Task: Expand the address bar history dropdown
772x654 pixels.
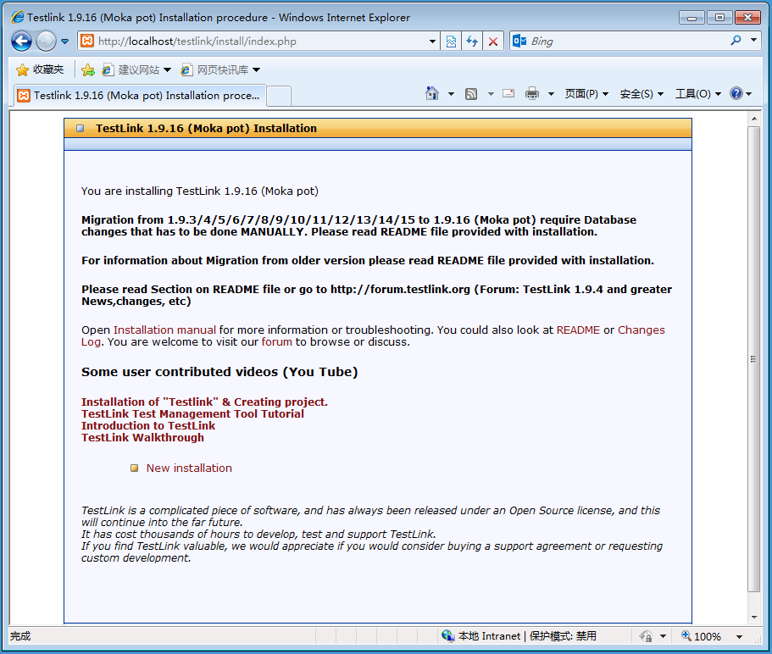Action: [x=432, y=42]
